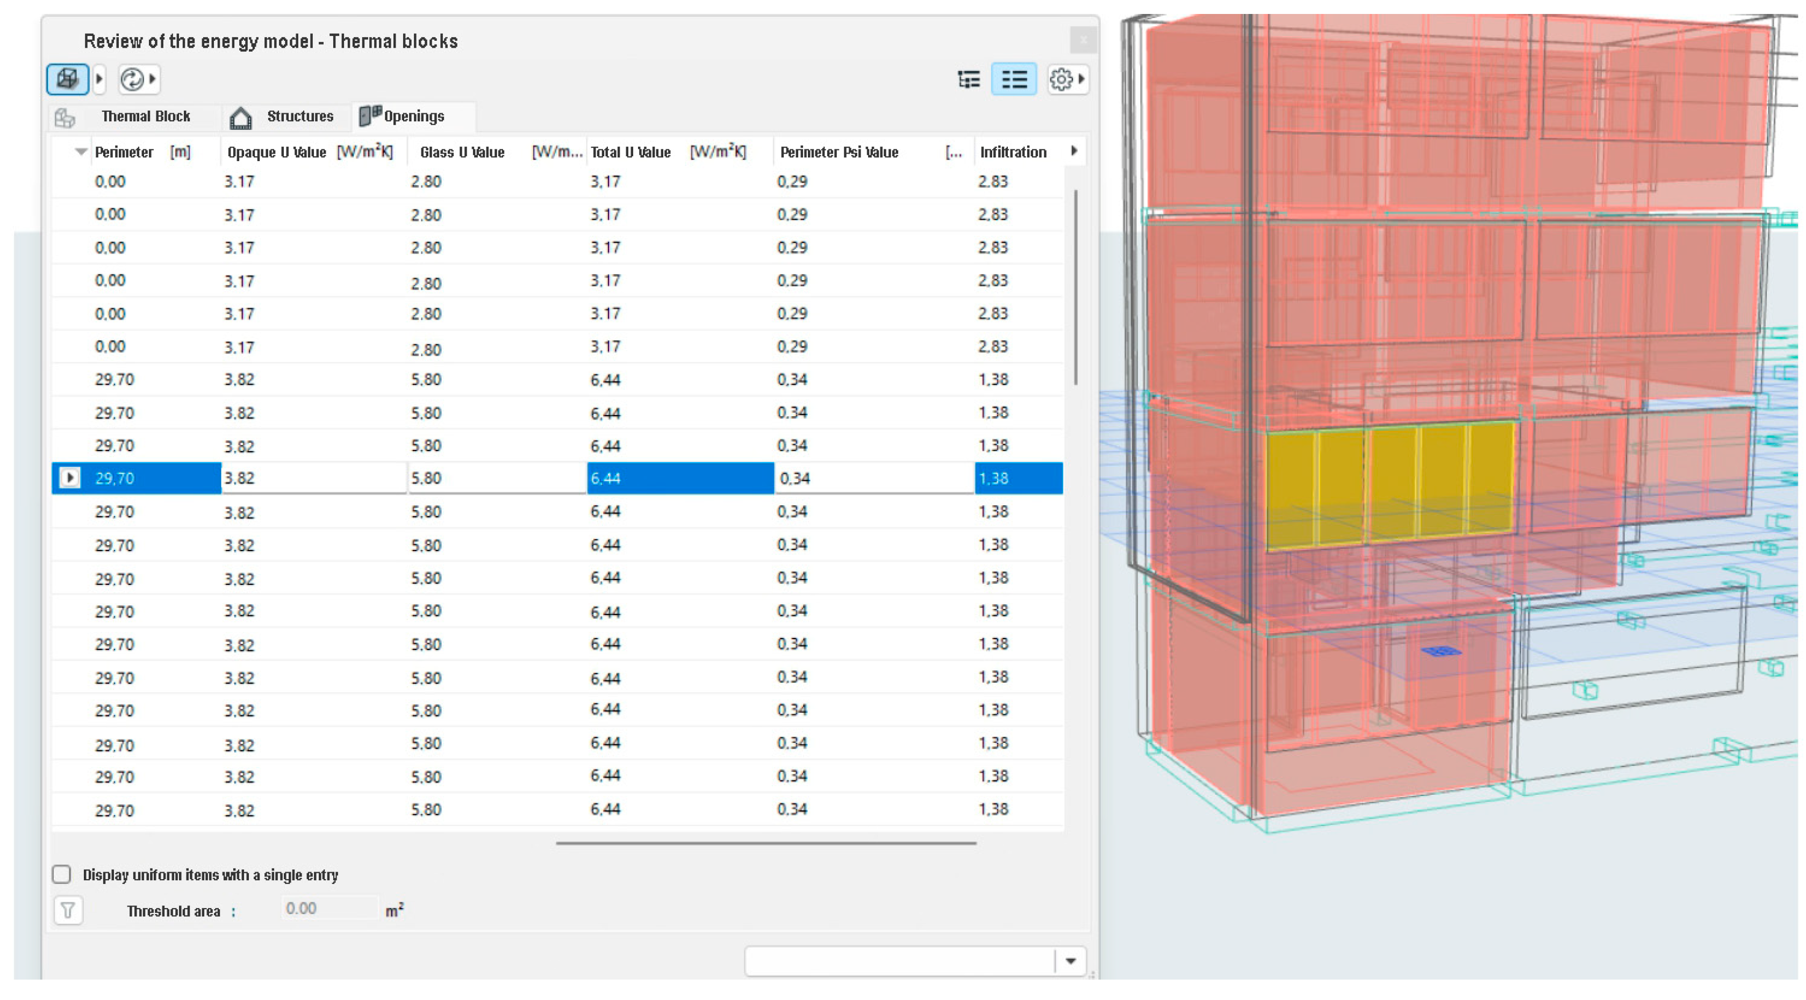Toggle the 3D view cube button
This screenshot has width=1806, height=1000.
point(67,78)
